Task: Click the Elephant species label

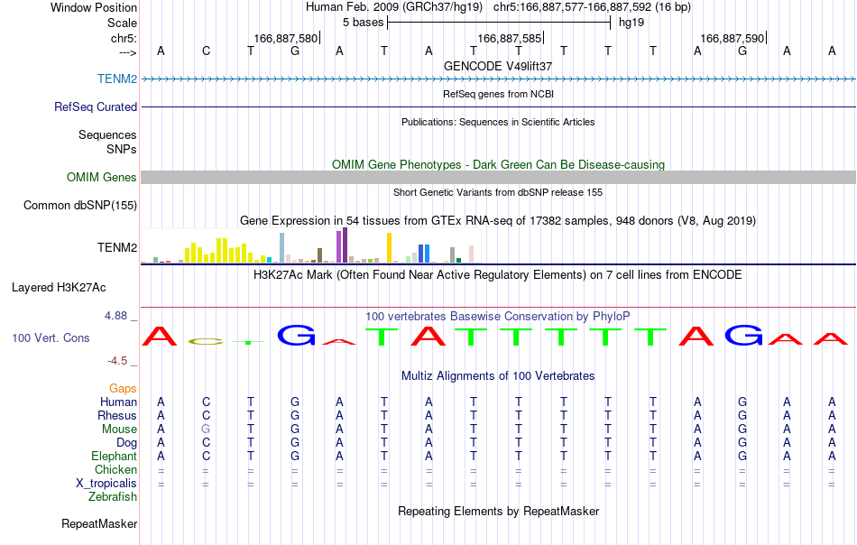Action: (115, 456)
